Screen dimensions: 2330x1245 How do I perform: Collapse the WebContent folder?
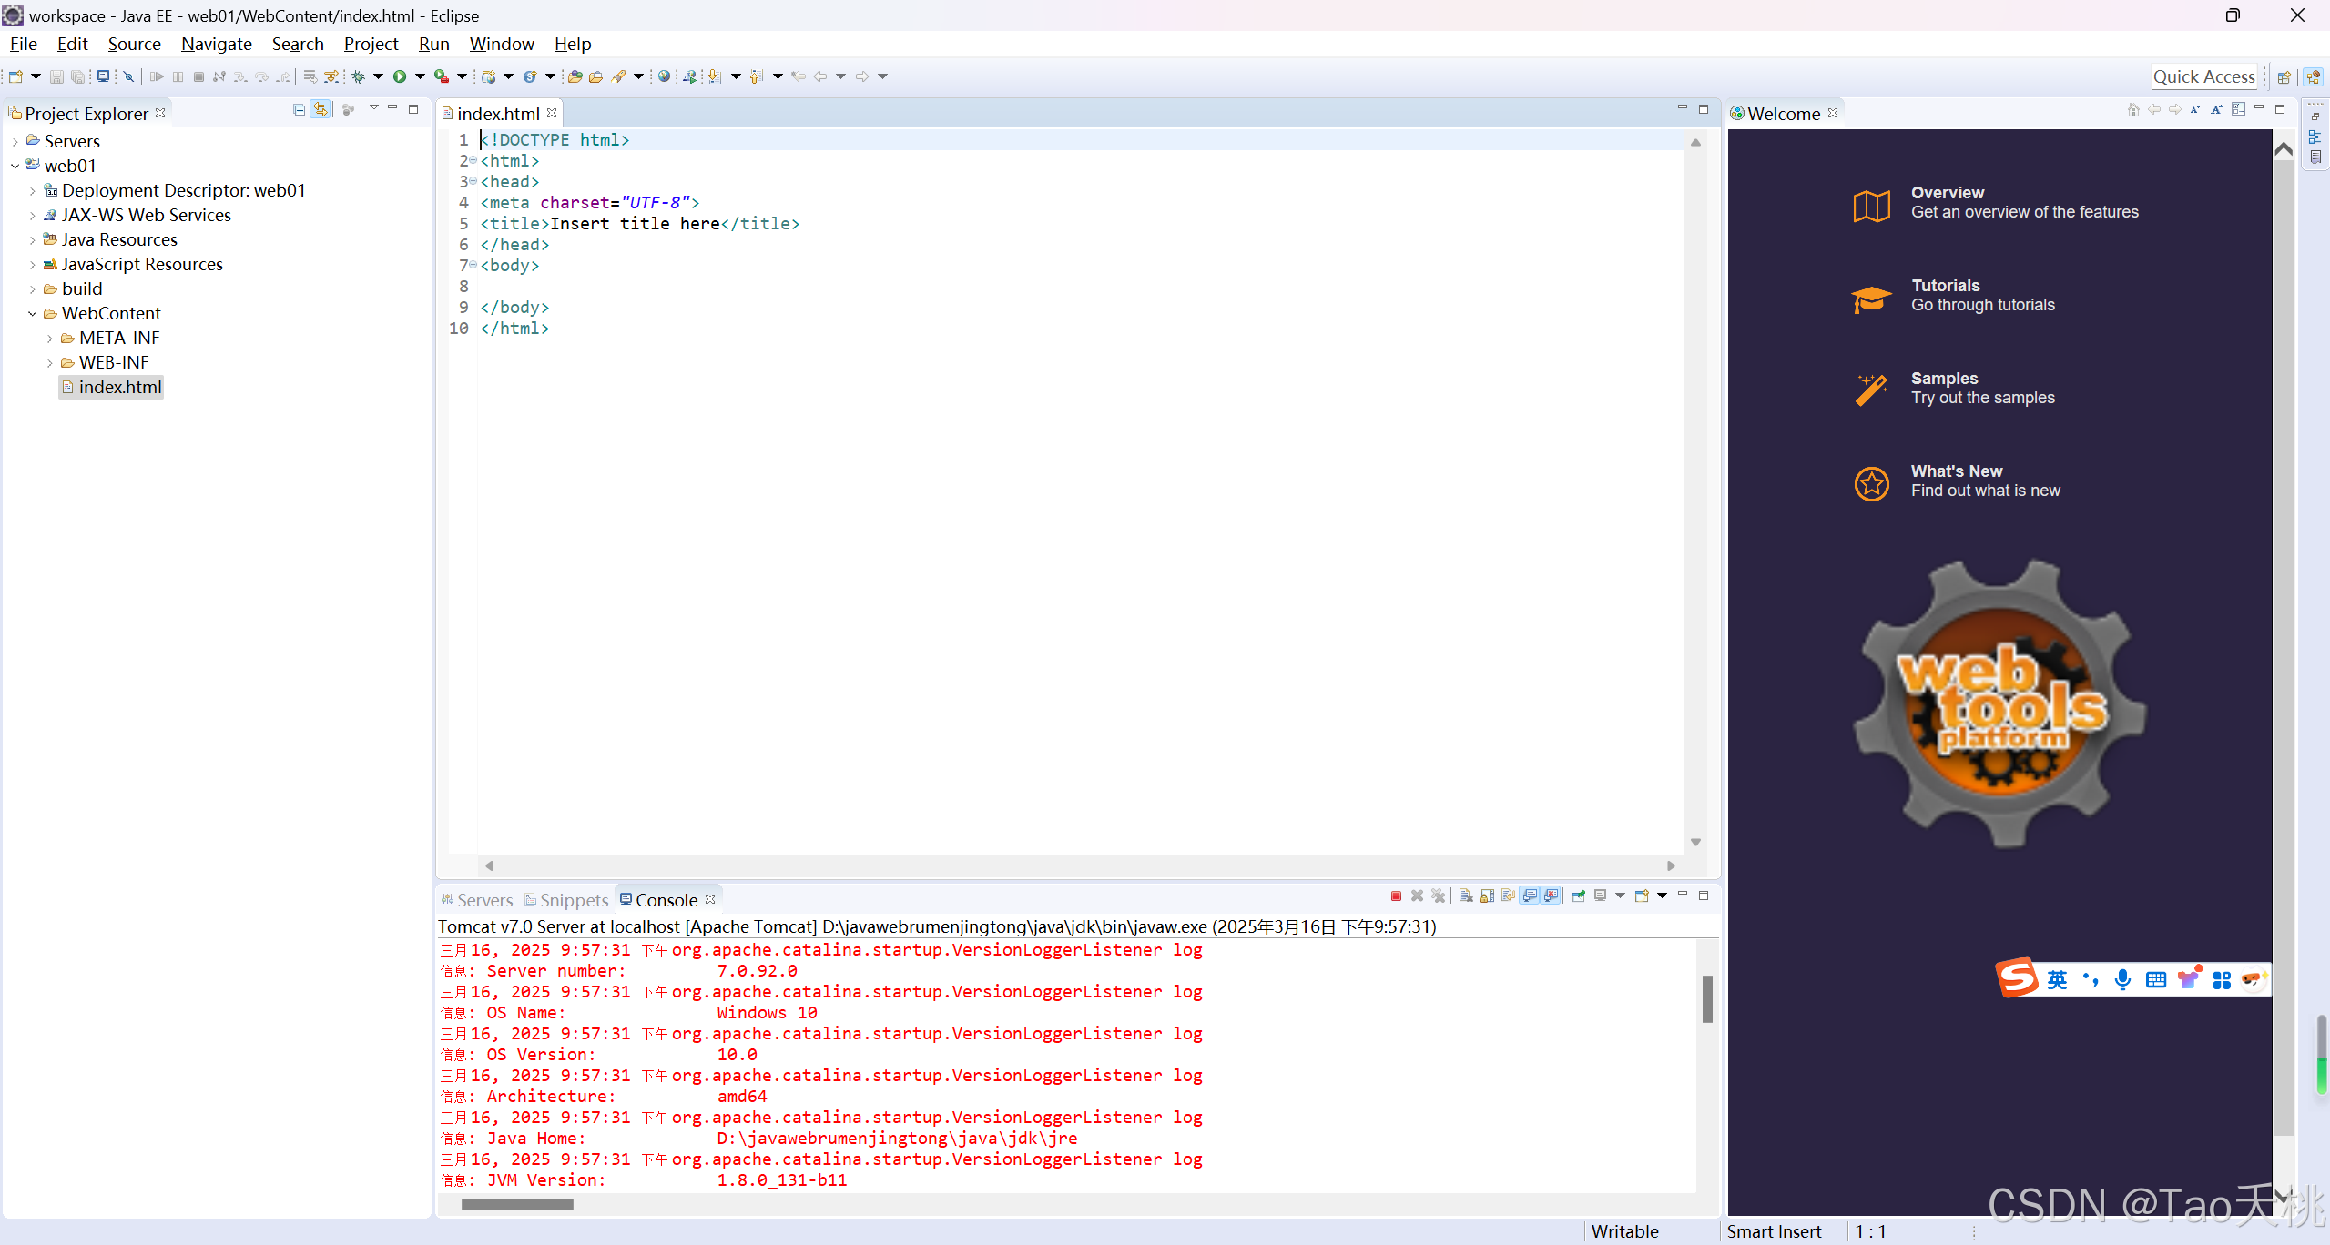[x=32, y=314]
